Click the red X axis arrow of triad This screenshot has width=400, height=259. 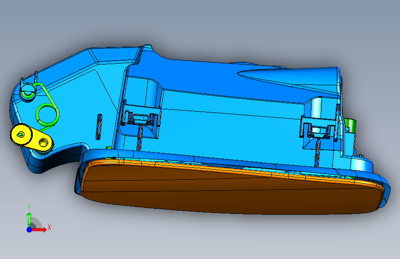[x=39, y=230]
